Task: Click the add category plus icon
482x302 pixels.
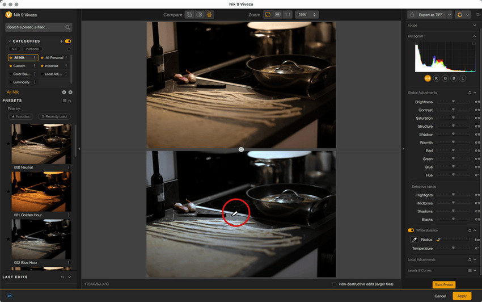Action: tap(61, 41)
